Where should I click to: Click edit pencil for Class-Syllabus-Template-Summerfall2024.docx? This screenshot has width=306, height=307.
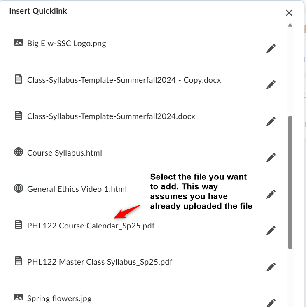[x=271, y=121]
